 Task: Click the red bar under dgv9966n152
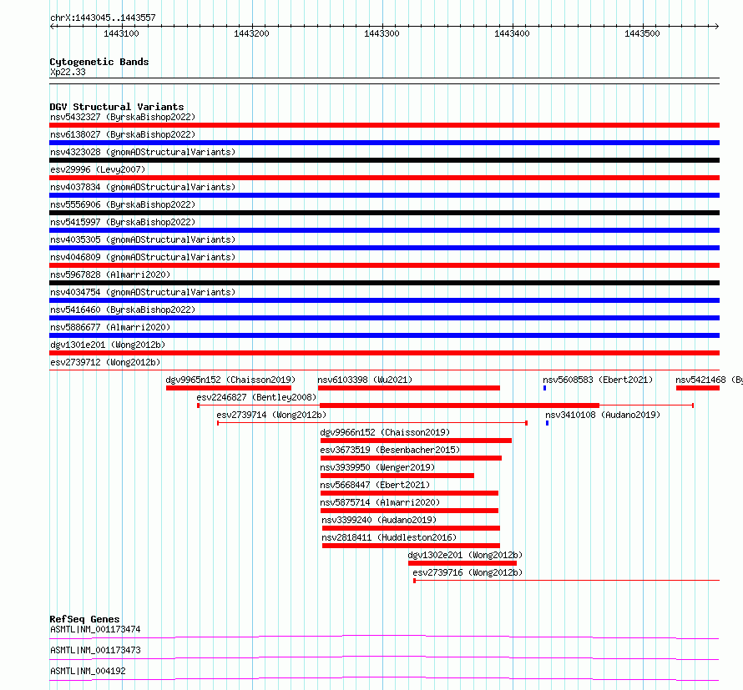416,441
